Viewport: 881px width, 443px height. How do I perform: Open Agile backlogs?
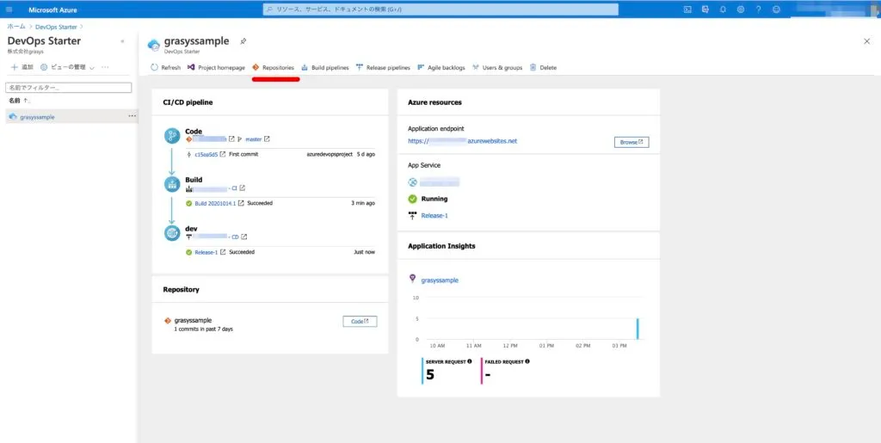coord(441,67)
